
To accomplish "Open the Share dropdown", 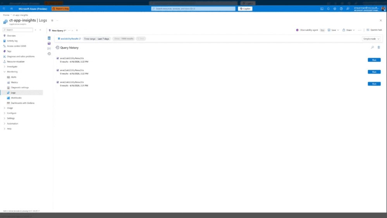I will [x=349, y=30].
